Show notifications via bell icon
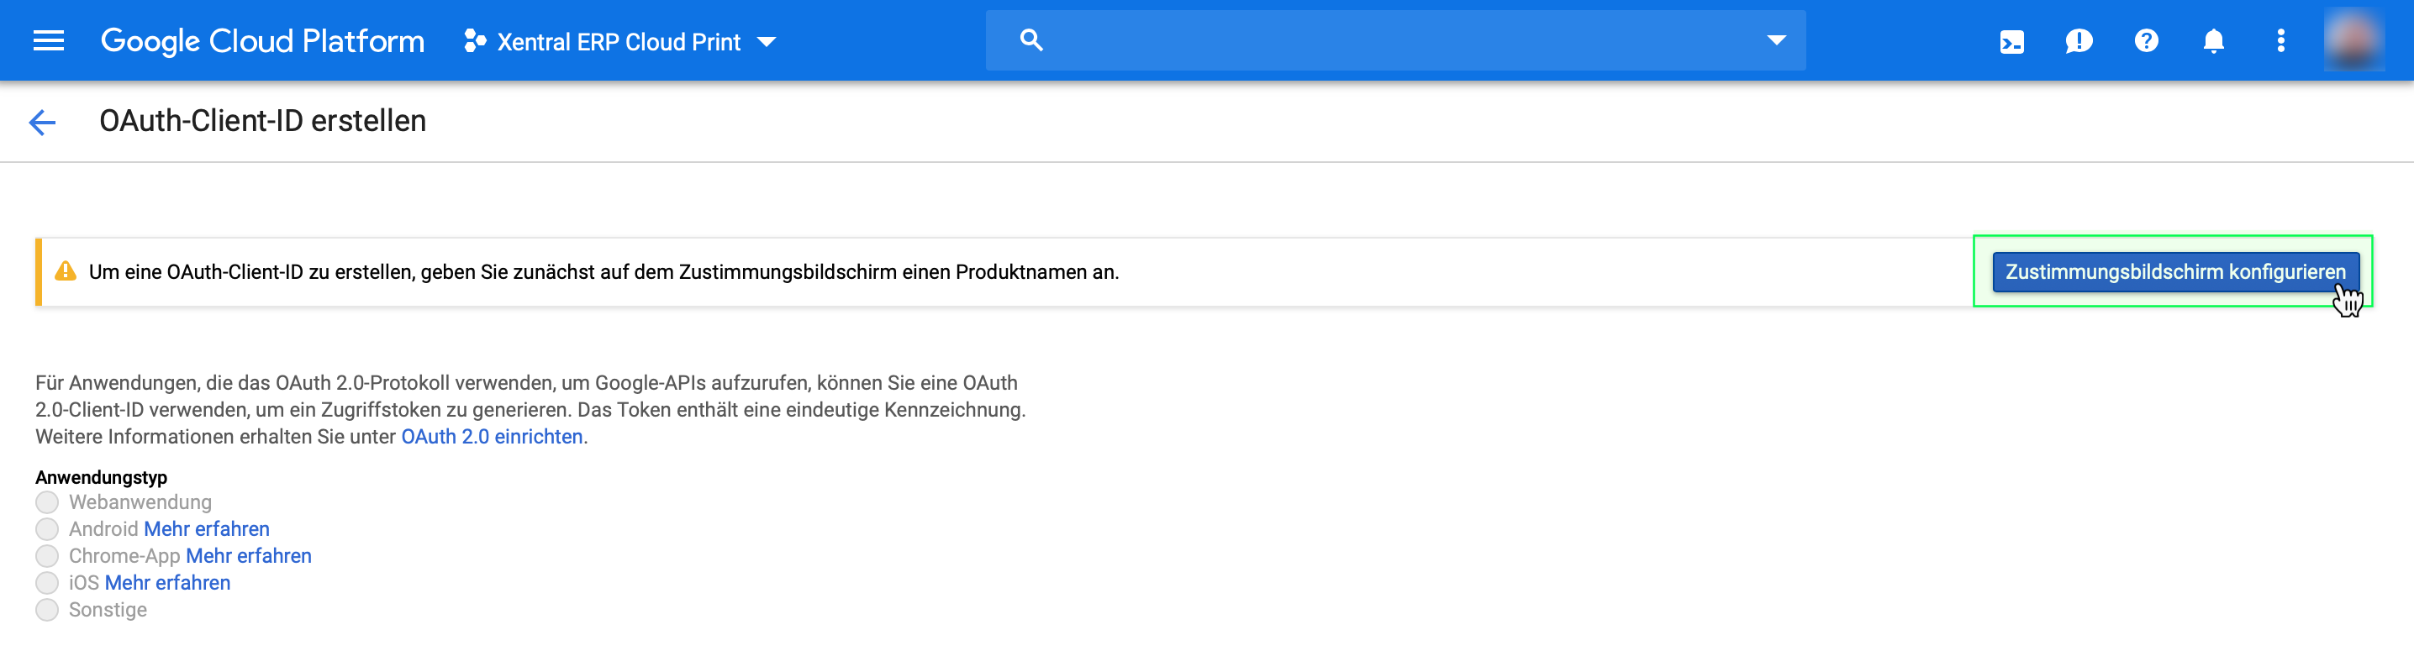Screen dimensions: 2414x651 2213,41
